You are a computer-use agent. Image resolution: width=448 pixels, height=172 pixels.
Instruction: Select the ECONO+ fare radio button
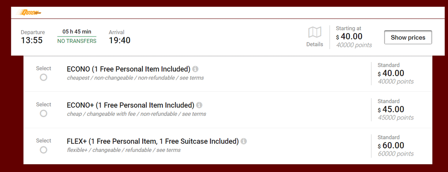pos(43,113)
